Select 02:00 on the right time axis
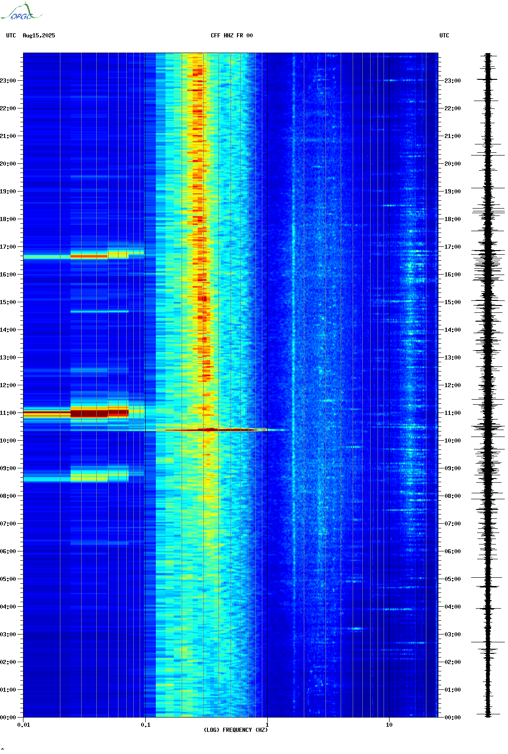Image resolution: width=508 pixels, height=754 pixels. click(x=453, y=662)
